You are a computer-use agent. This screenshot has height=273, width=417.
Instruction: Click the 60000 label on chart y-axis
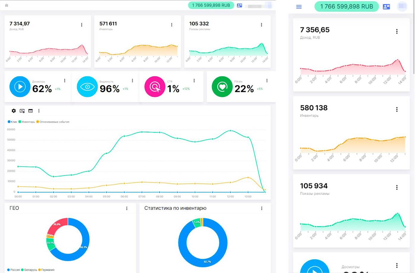[11, 129]
